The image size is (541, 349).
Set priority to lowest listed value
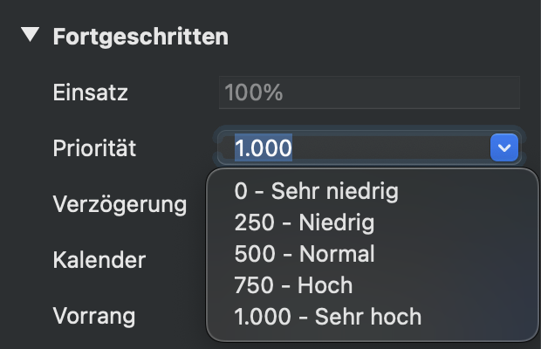point(316,191)
